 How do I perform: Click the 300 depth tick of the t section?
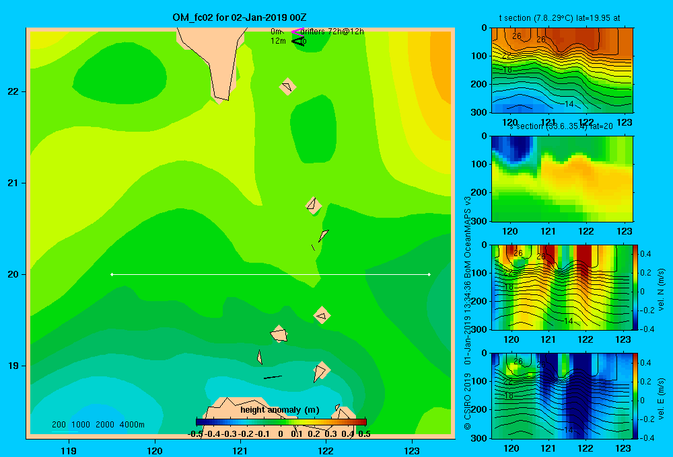pos(479,112)
